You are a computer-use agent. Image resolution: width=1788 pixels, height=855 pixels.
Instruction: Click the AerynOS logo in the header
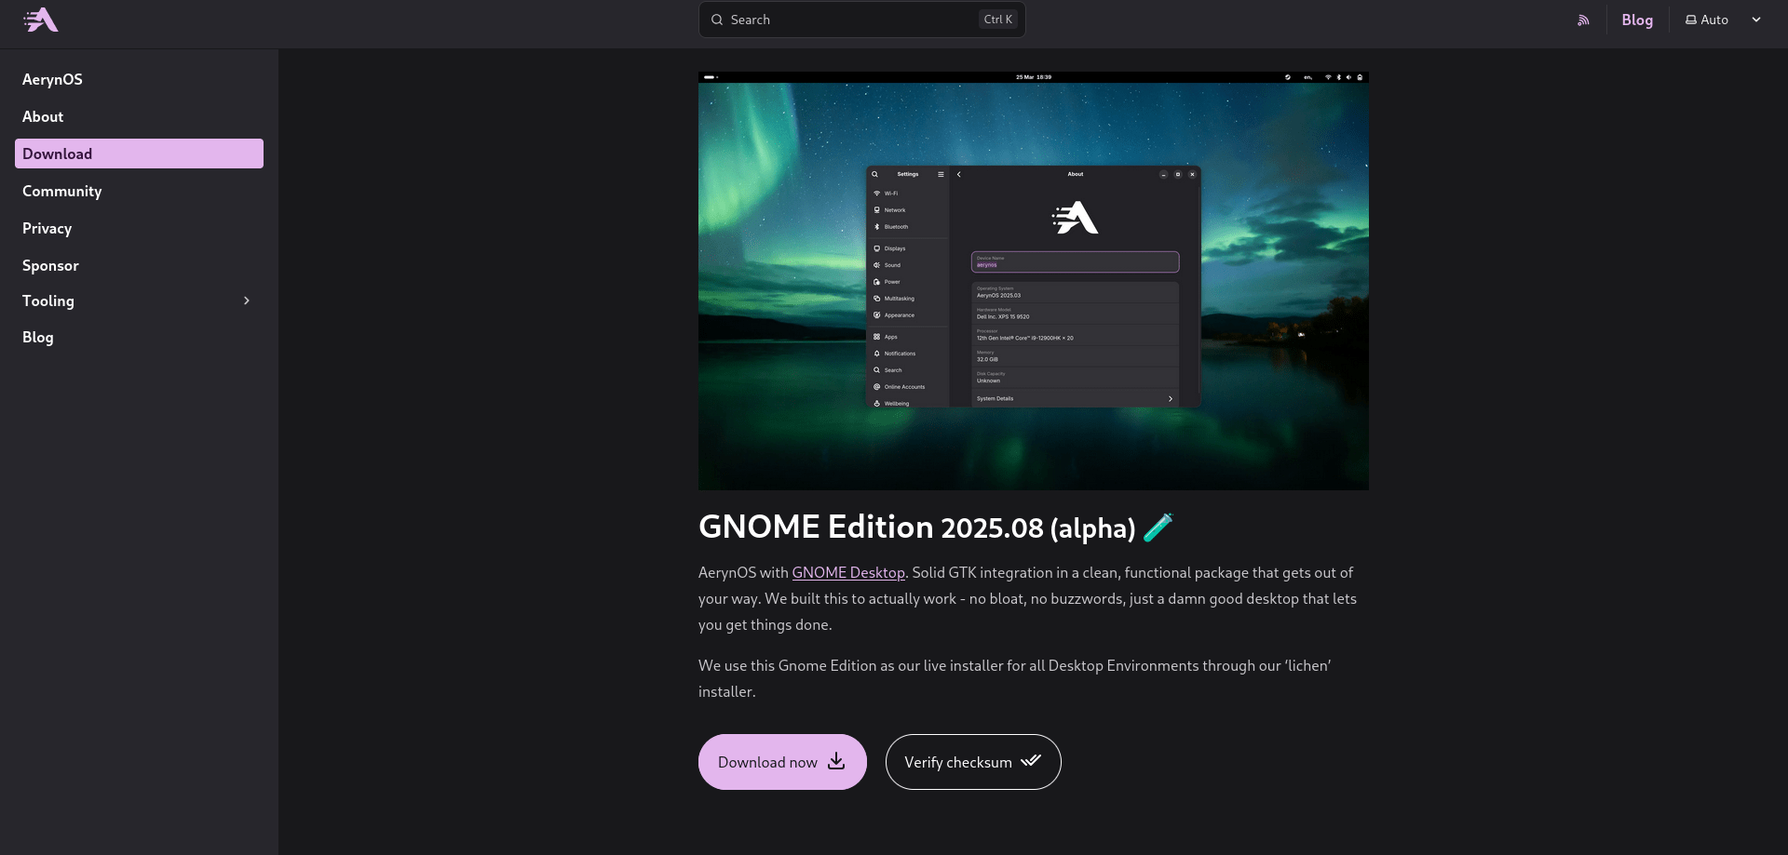coord(41,20)
